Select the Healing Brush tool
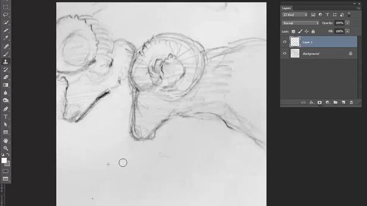The height and width of the screenshot is (206, 367). click(6, 46)
